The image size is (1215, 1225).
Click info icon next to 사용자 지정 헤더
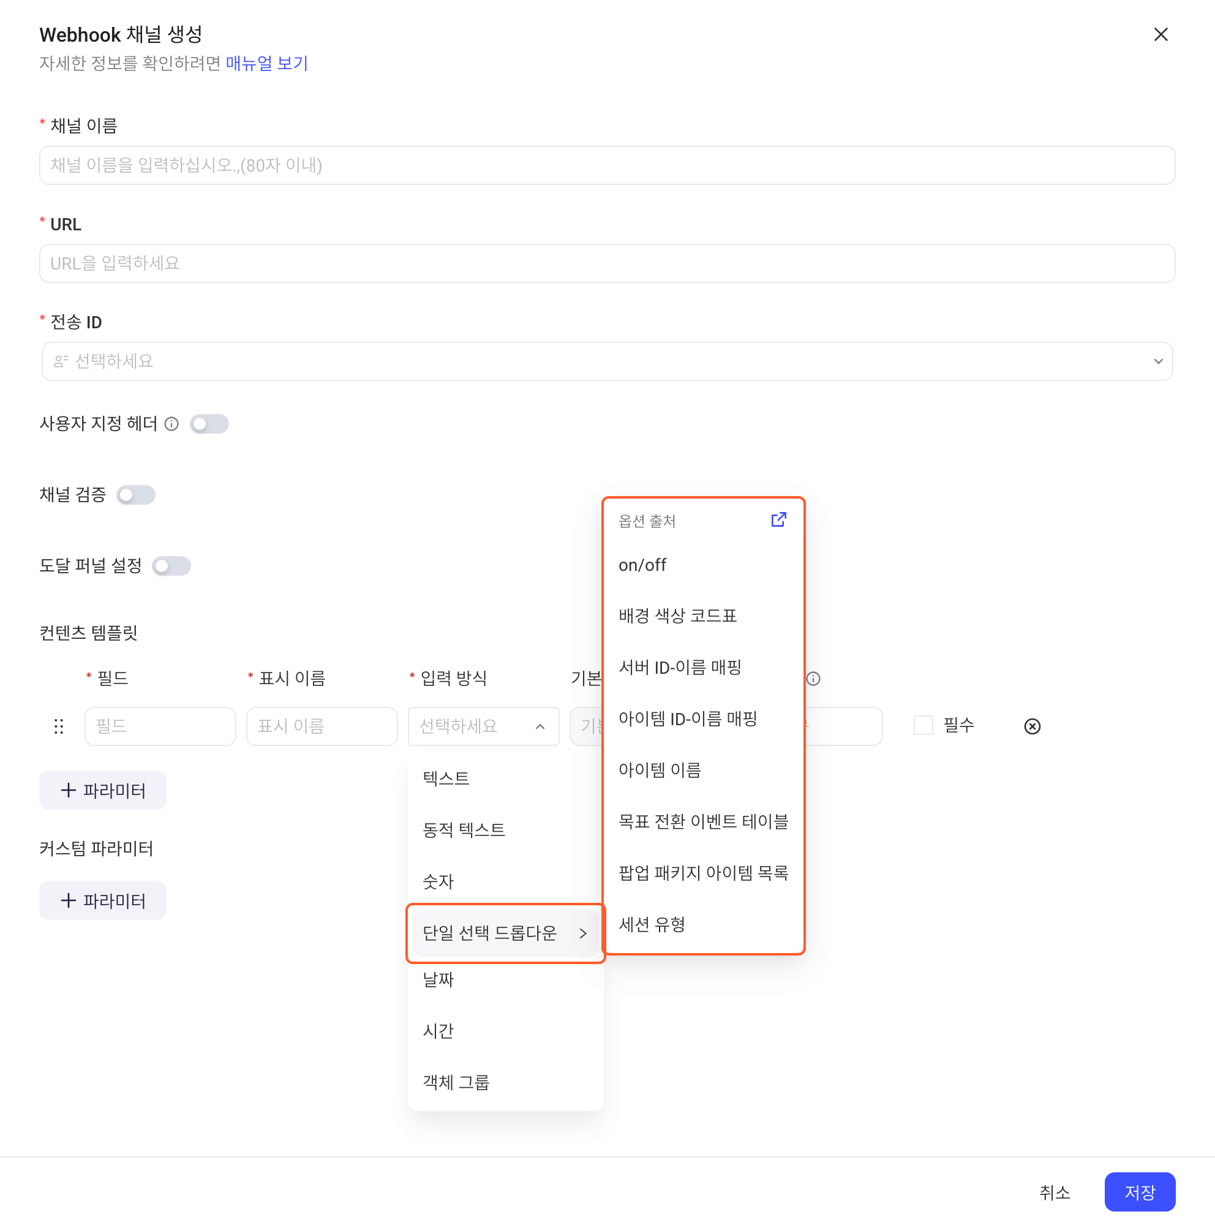171,424
